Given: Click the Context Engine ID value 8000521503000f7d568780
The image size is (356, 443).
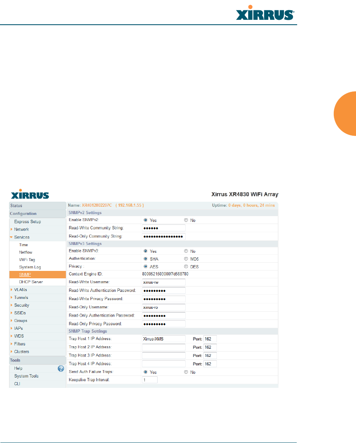Looking at the screenshot, I should (165, 274).
